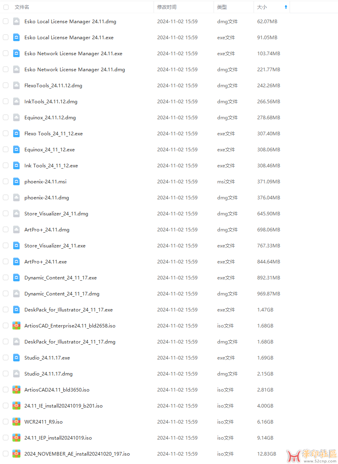Screen dimensions: 338x464
Task: Click icon beside Esko Network License Manager 24.11.dmg
Action: click(x=16, y=69)
